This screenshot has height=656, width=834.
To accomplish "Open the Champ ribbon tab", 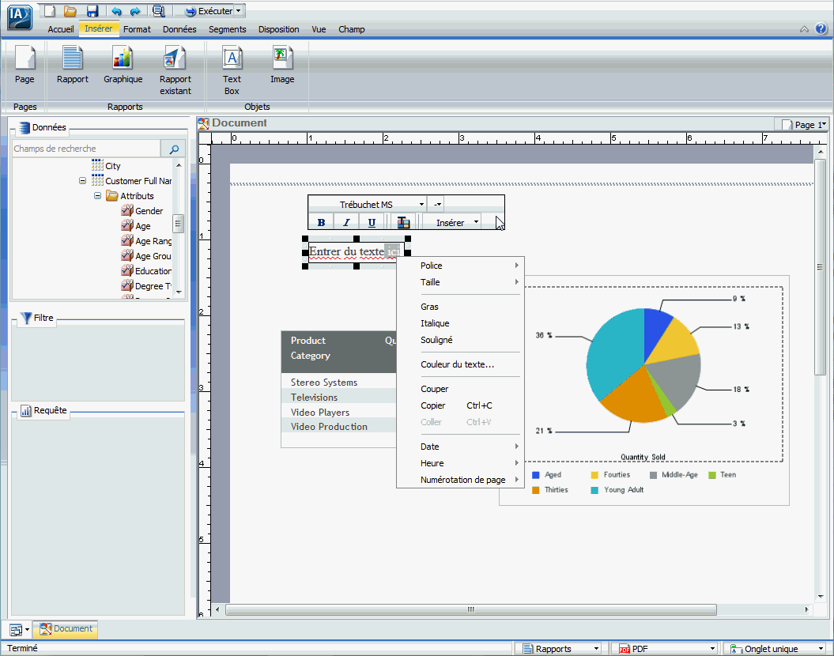I will pos(352,29).
